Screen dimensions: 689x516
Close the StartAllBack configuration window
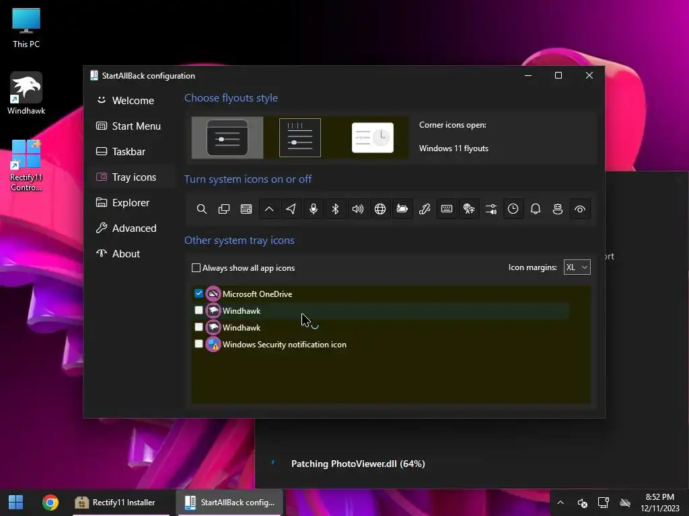pyautogui.click(x=589, y=75)
